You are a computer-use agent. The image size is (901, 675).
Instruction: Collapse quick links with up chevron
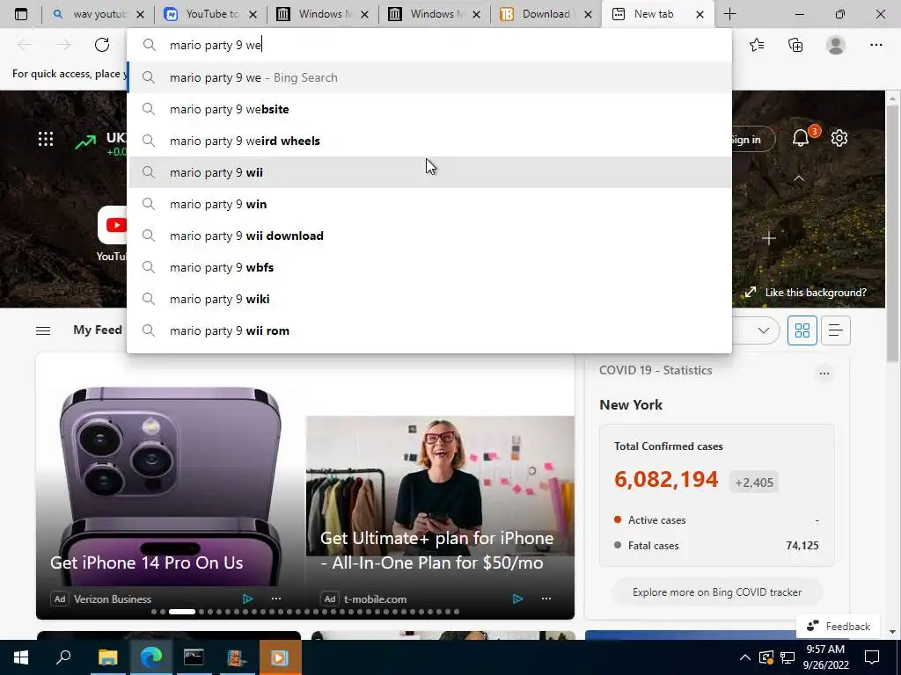(x=799, y=178)
